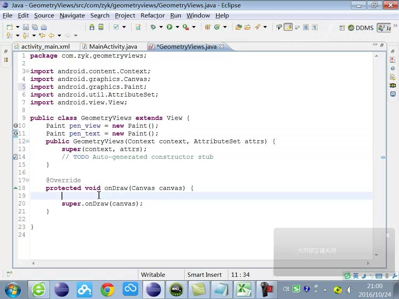Open Excel from the taskbar

pos(244,290)
